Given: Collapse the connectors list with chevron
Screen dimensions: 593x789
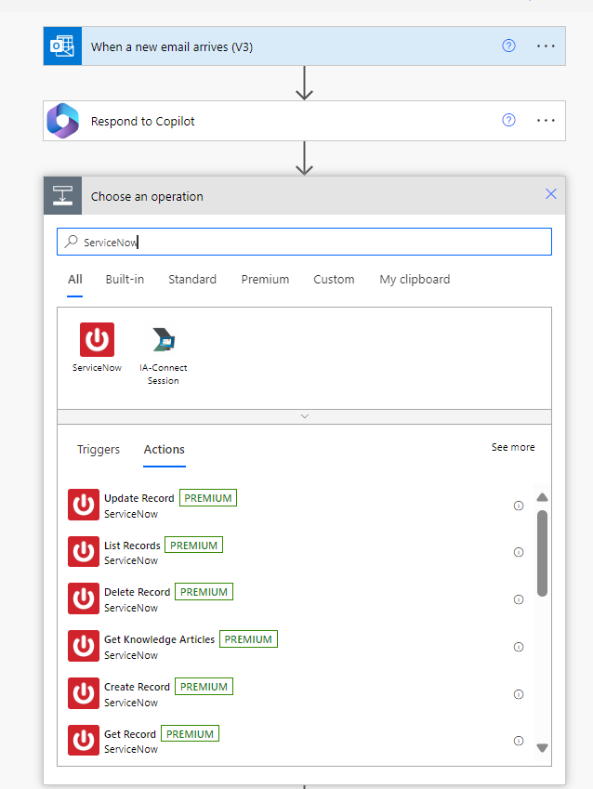Looking at the screenshot, I should tap(305, 416).
